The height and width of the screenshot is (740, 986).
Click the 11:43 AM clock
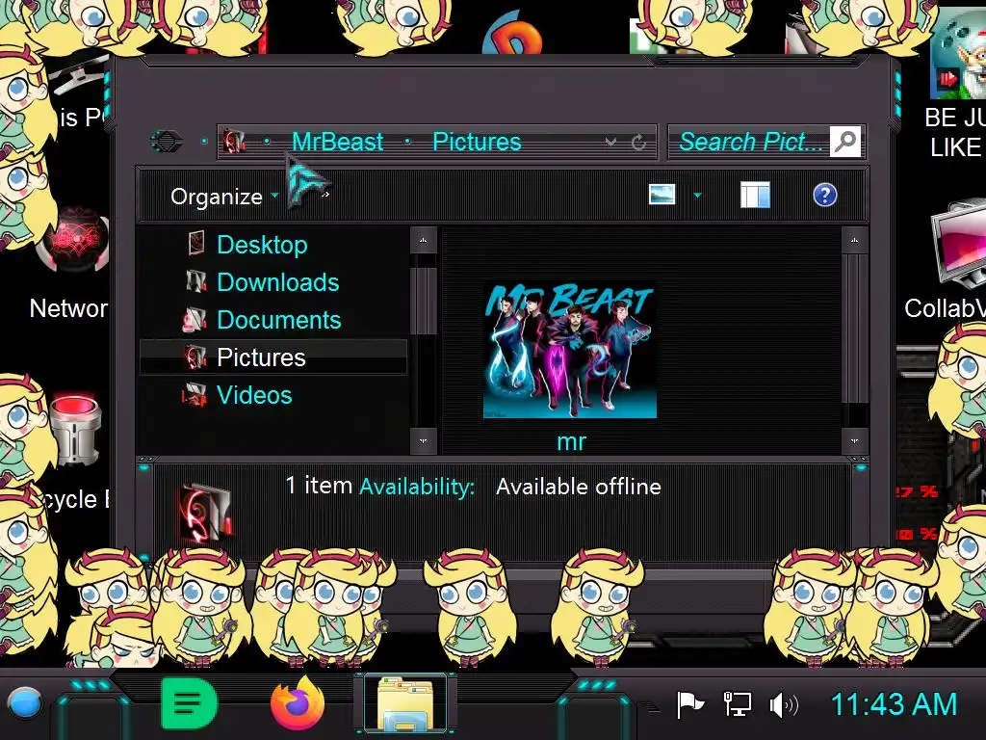click(894, 704)
